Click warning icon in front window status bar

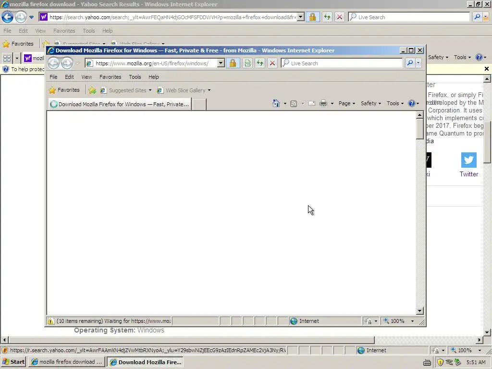50,321
